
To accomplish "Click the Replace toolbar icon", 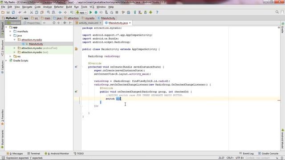I will click(x=53, y=12).
